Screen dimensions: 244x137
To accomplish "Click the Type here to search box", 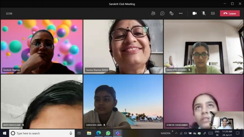I will pos(42,133).
